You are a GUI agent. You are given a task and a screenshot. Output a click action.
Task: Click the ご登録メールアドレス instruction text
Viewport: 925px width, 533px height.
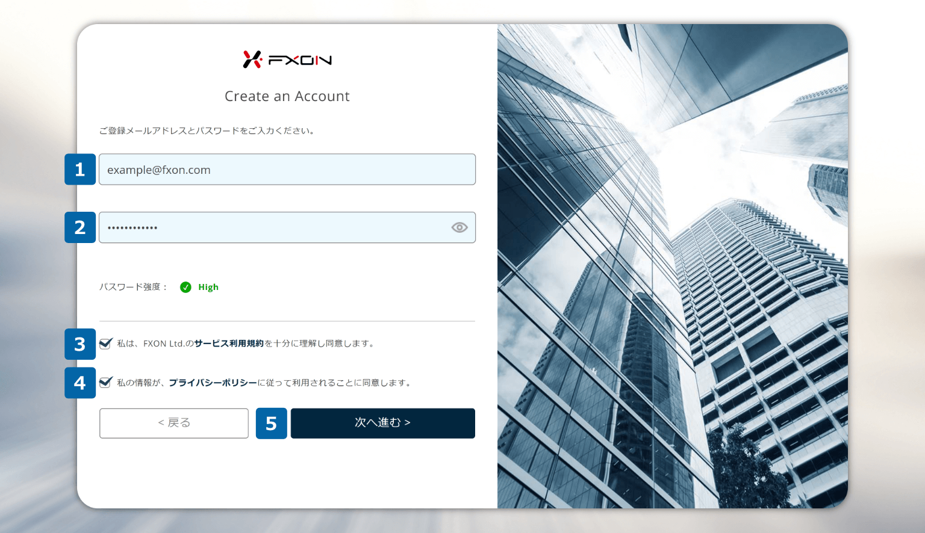[208, 131]
